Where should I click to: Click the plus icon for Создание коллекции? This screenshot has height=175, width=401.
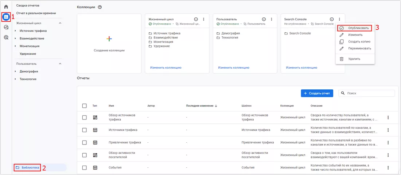(x=109, y=39)
